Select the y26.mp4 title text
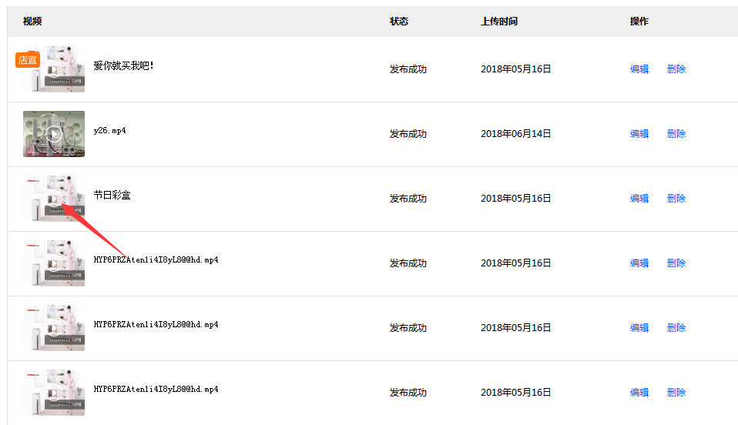Viewport: 738px width, 425px height. click(x=110, y=131)
